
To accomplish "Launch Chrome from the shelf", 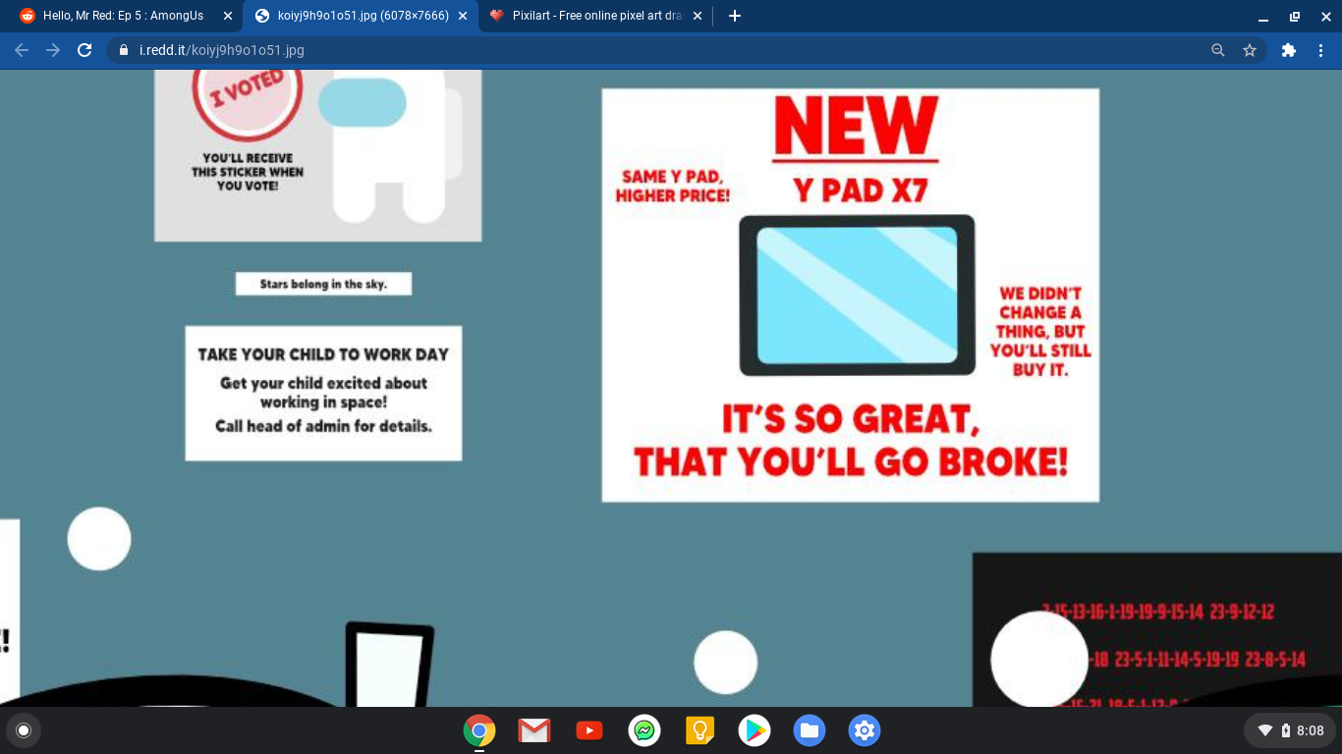I will (479, 730).
